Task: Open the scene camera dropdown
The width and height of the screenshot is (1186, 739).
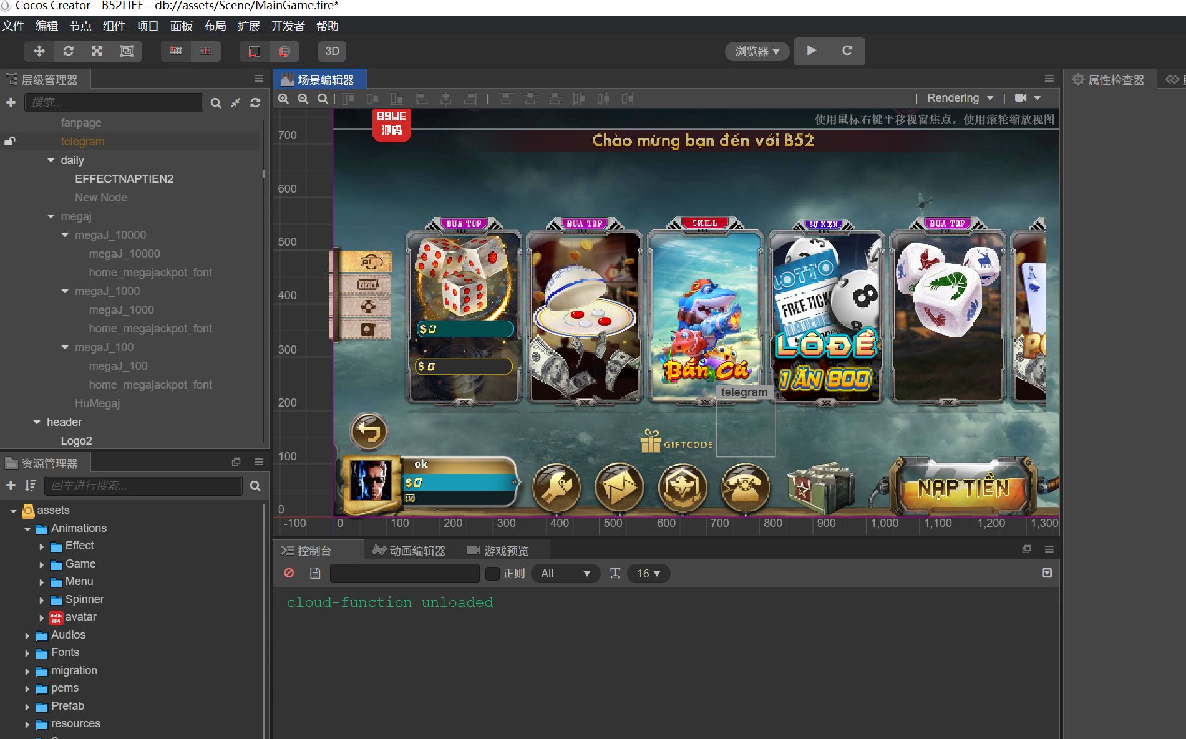Action: 1028,98
